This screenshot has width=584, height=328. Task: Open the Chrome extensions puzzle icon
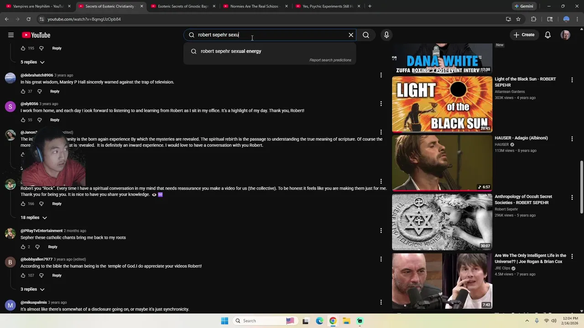533,19
